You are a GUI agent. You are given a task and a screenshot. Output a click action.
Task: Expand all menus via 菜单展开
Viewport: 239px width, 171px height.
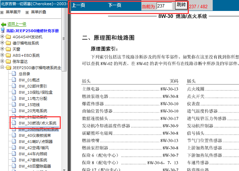tap(13, 12)
